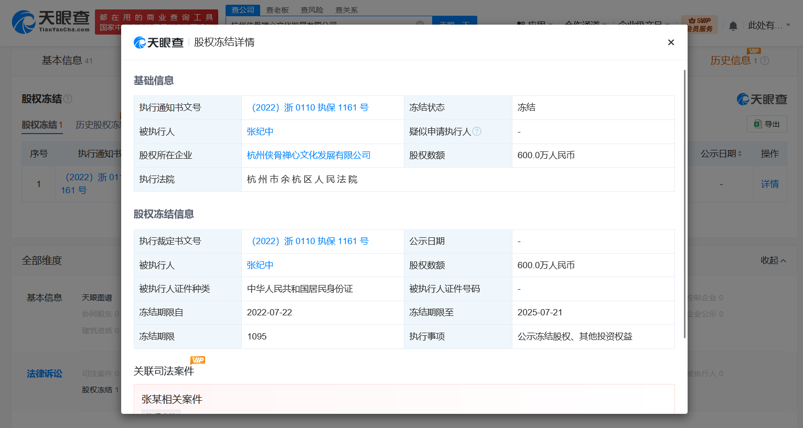Click help icon beside 历史信息 tab

tap(765, 61)
